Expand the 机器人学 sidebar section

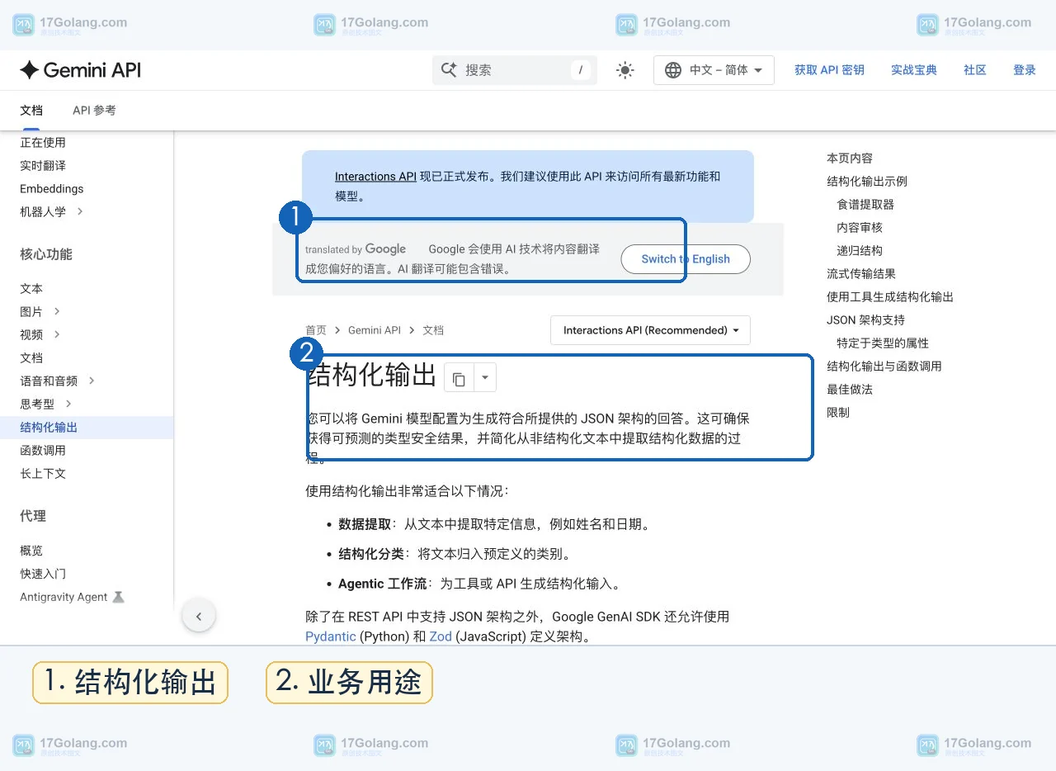coord(80,212)
